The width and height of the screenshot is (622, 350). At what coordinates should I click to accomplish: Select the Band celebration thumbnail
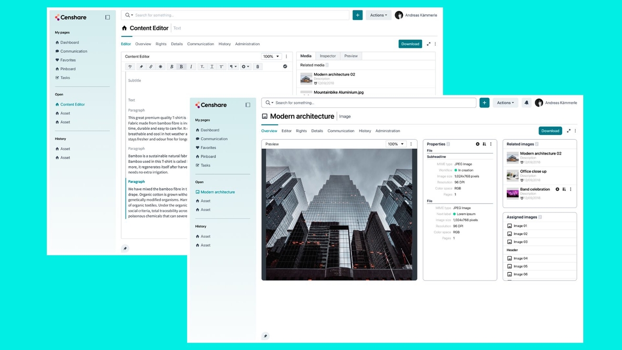click(512, 193)
